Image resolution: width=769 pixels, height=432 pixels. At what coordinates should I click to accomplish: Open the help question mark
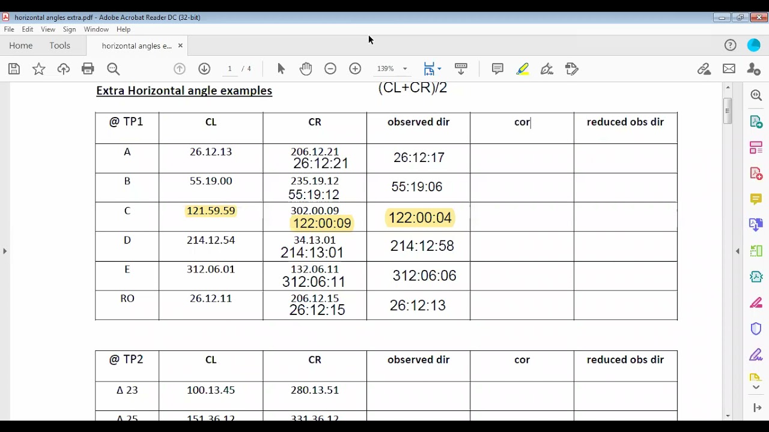[x=730, y=45]
